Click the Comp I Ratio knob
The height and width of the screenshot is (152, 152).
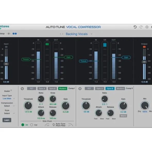(41, 99)
